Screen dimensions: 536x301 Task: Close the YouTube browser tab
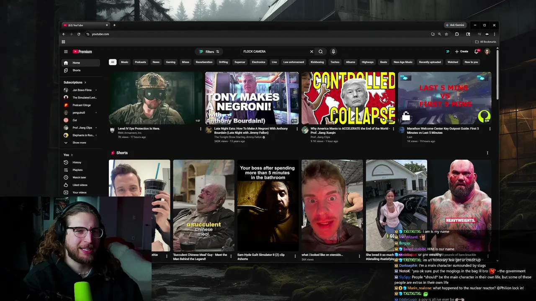[x=107, y=25]
